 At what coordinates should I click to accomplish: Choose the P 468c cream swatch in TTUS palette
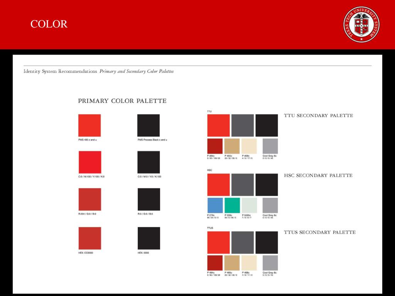(x=249, y=263)
